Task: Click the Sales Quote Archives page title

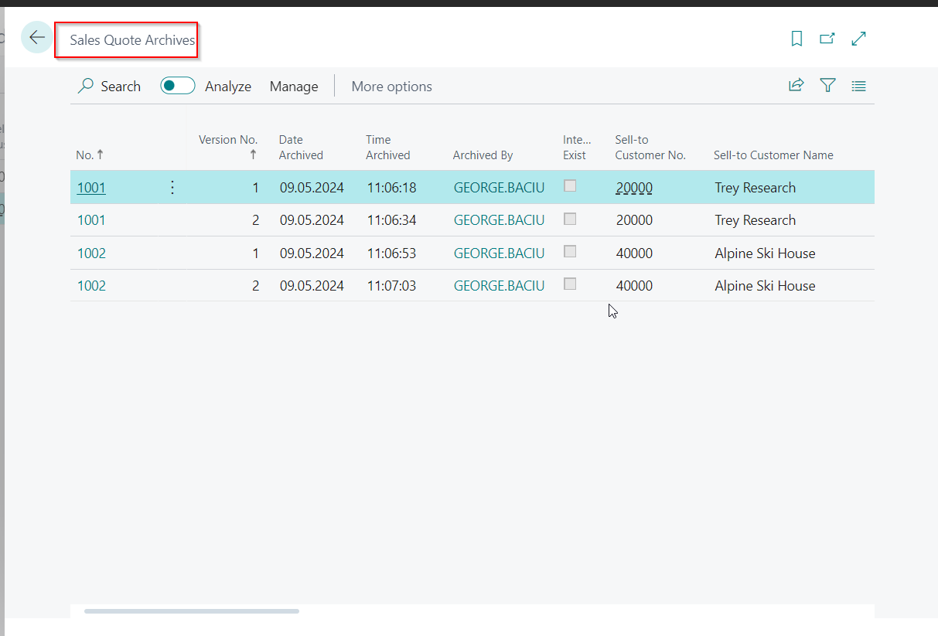Action: pyautogui.click(x=132, y=40)
